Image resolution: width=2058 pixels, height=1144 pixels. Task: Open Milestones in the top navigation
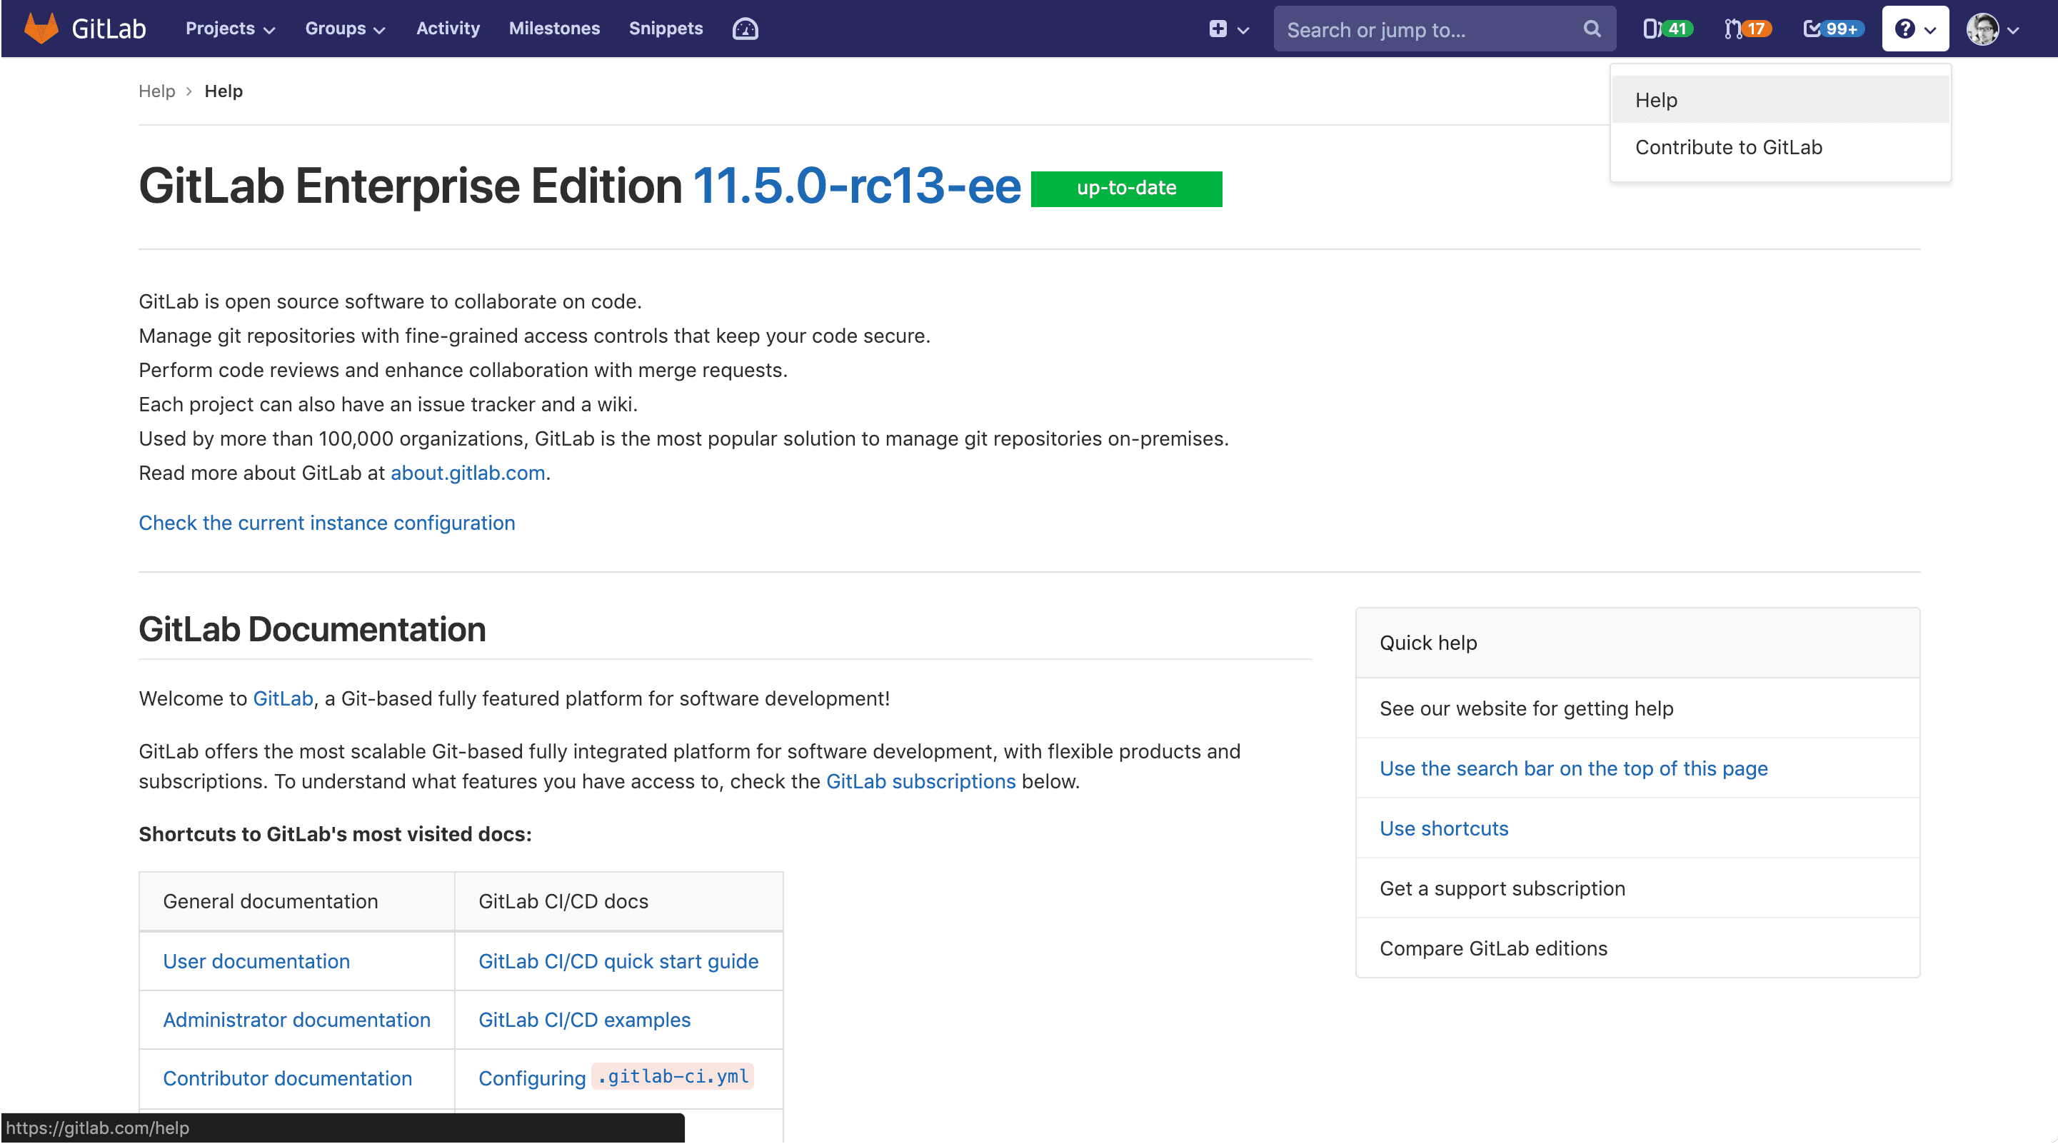pos(553,29)
